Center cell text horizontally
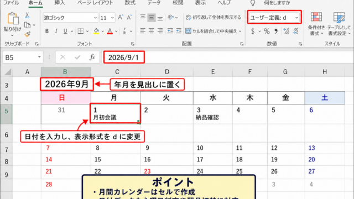The image size is (354, 199). [151, 31]
